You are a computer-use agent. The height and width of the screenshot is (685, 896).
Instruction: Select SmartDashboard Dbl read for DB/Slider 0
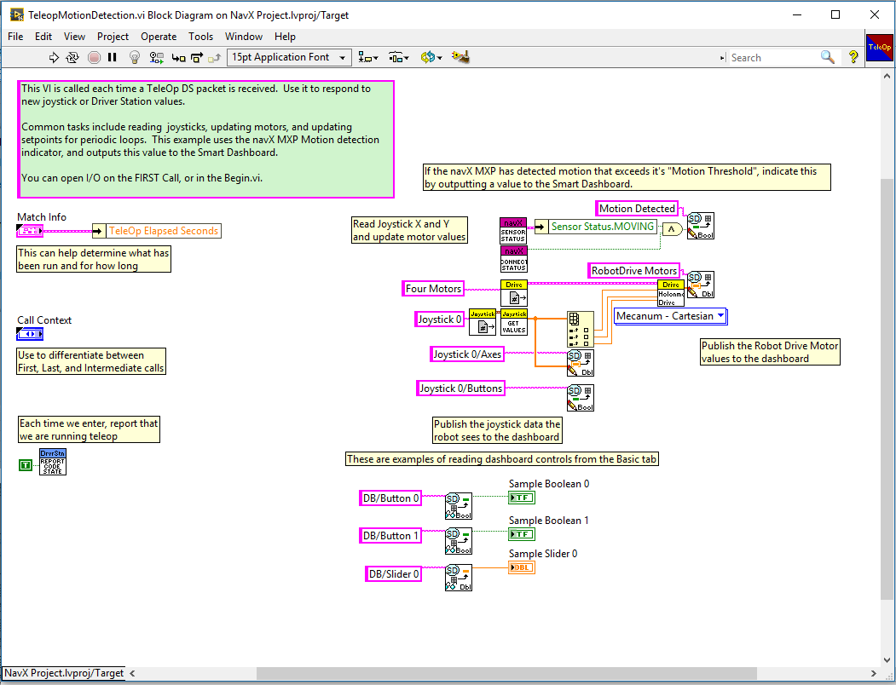pos(459,578)
